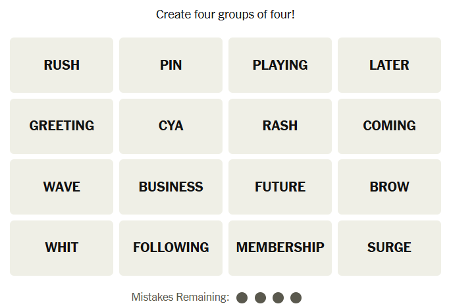Image resolution: width=451 pixels, height=308 pixels.
Task: Pick the BUSINESS tile
Action: 171,187
